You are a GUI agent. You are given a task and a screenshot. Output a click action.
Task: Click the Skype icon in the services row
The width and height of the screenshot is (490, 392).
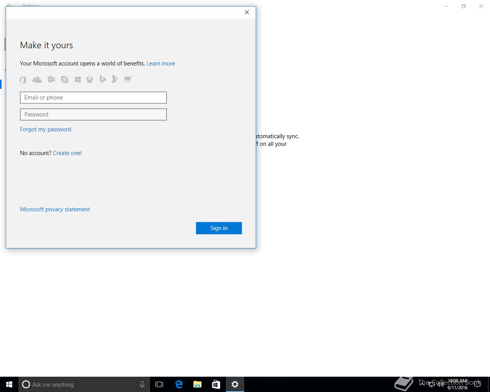tap(64, 79)
